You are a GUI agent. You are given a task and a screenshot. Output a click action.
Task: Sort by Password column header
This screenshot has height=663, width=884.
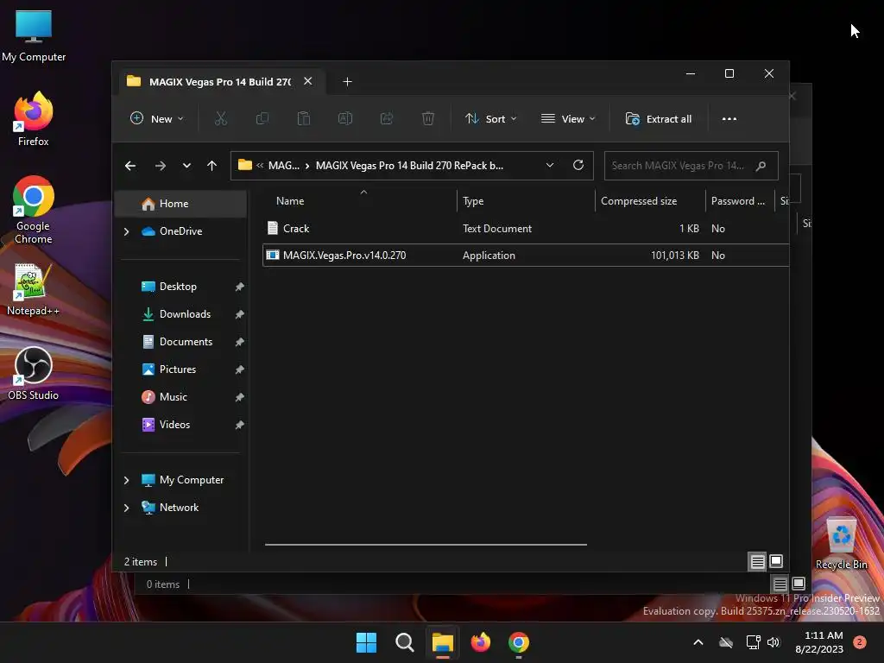740,200
